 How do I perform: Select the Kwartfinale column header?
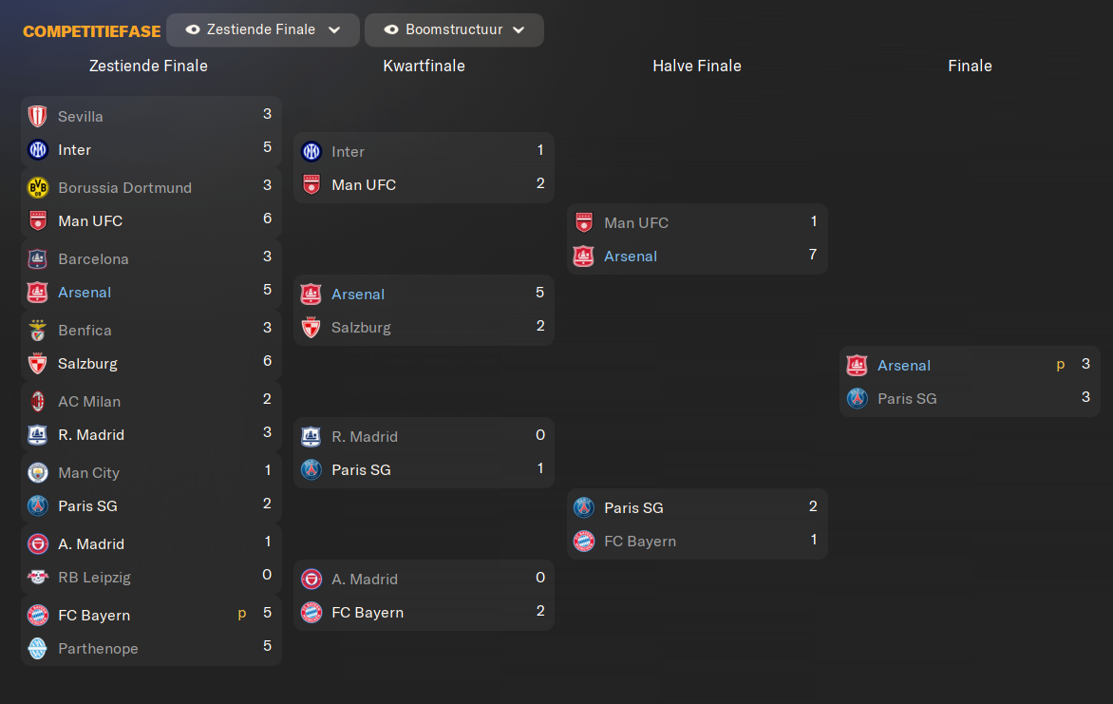click(x=424, y=67)
